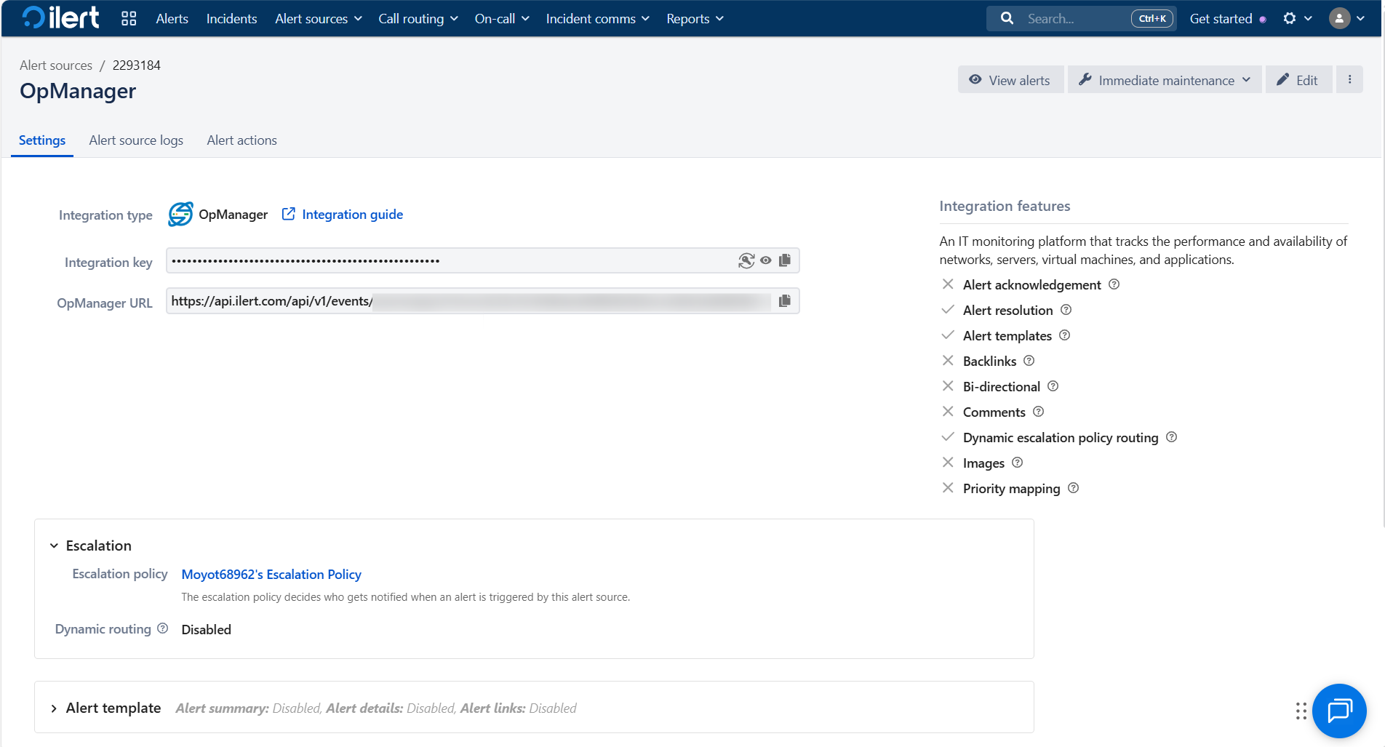Click the search magnifier icon
The image size is (1385, 747).
(x=1007, y=18)
